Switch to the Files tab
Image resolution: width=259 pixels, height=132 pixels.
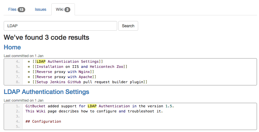click(x=16, y=9)
